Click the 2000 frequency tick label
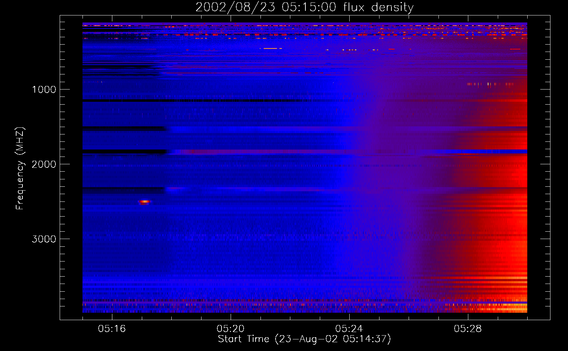Screen dimensions: 568x351 (44, 164)
